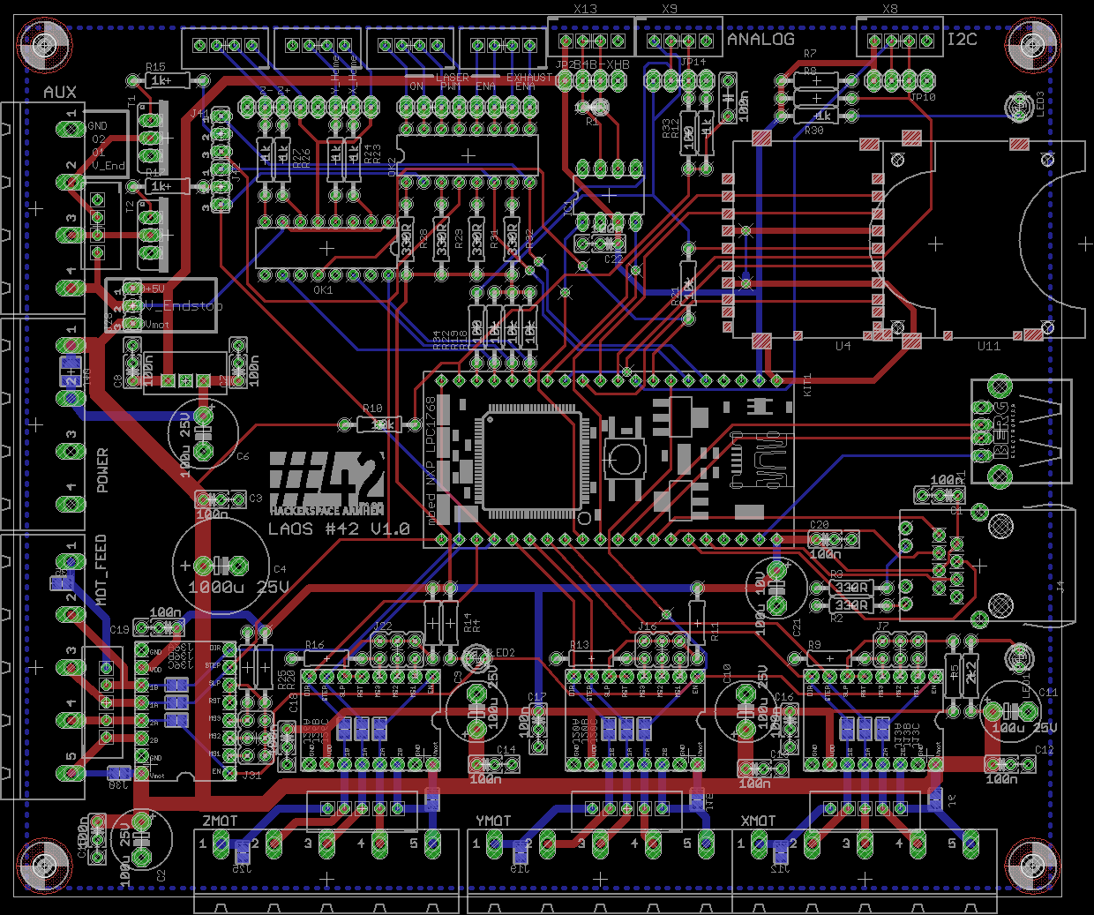
Task: Select the AUX terminal block label
Action: click(60, 92)
